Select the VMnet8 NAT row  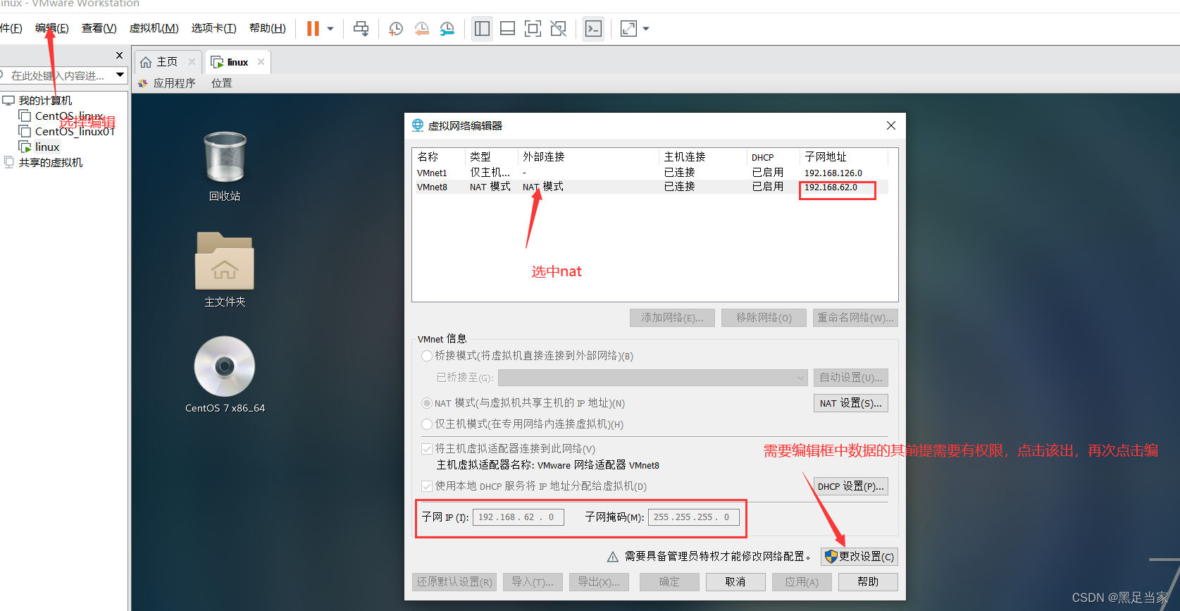click(650, 187)
